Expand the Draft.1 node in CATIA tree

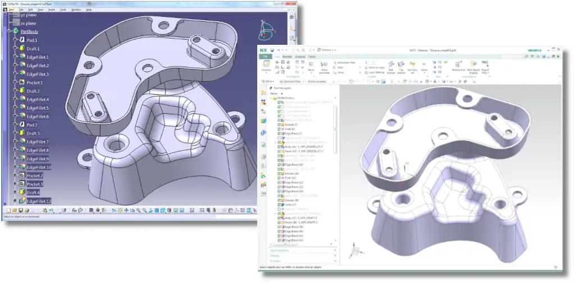(x=15, y=49)
